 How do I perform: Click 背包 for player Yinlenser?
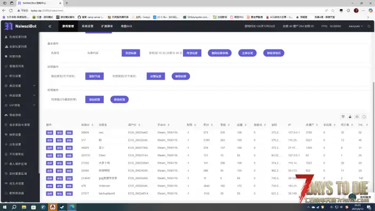[60, 186]
